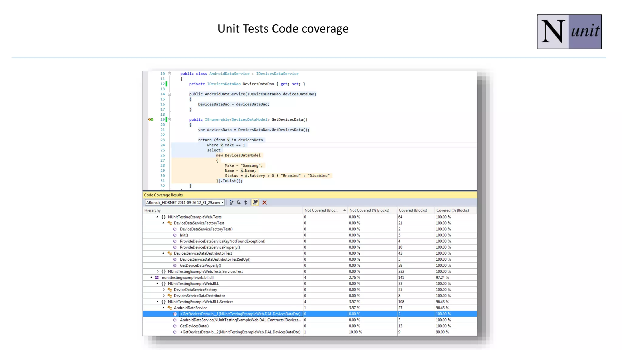Click the DeviceDataServiceFactory class icon

[x=169, y=290]
